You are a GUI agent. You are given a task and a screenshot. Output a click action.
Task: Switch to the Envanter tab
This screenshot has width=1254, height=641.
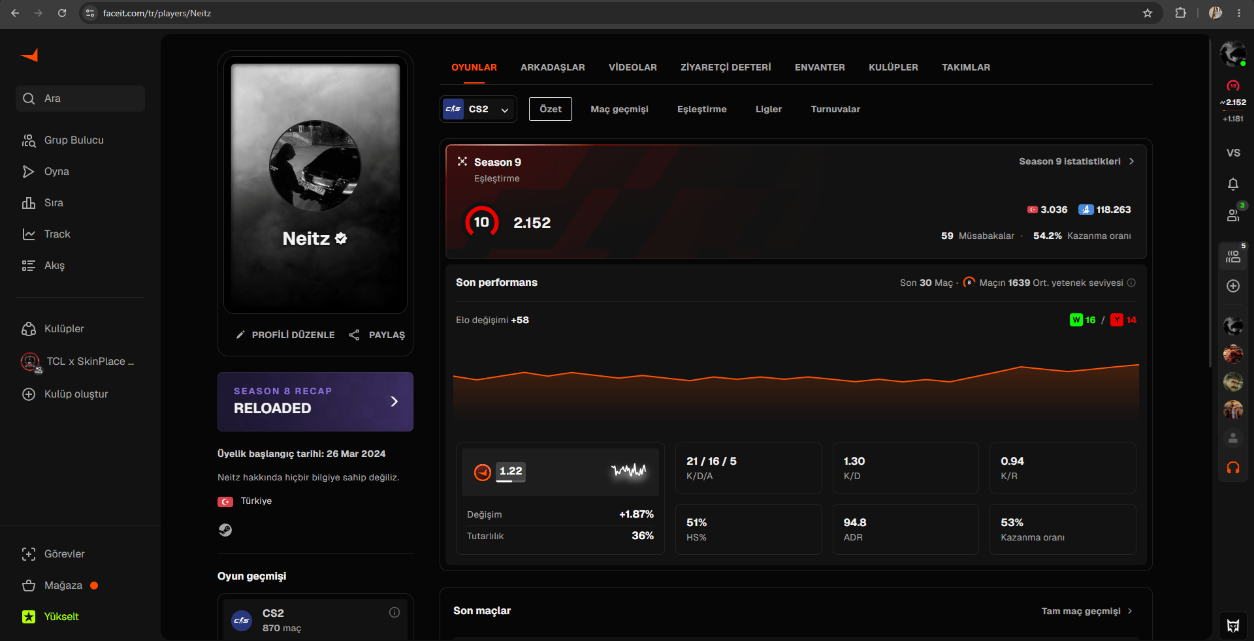820,67
